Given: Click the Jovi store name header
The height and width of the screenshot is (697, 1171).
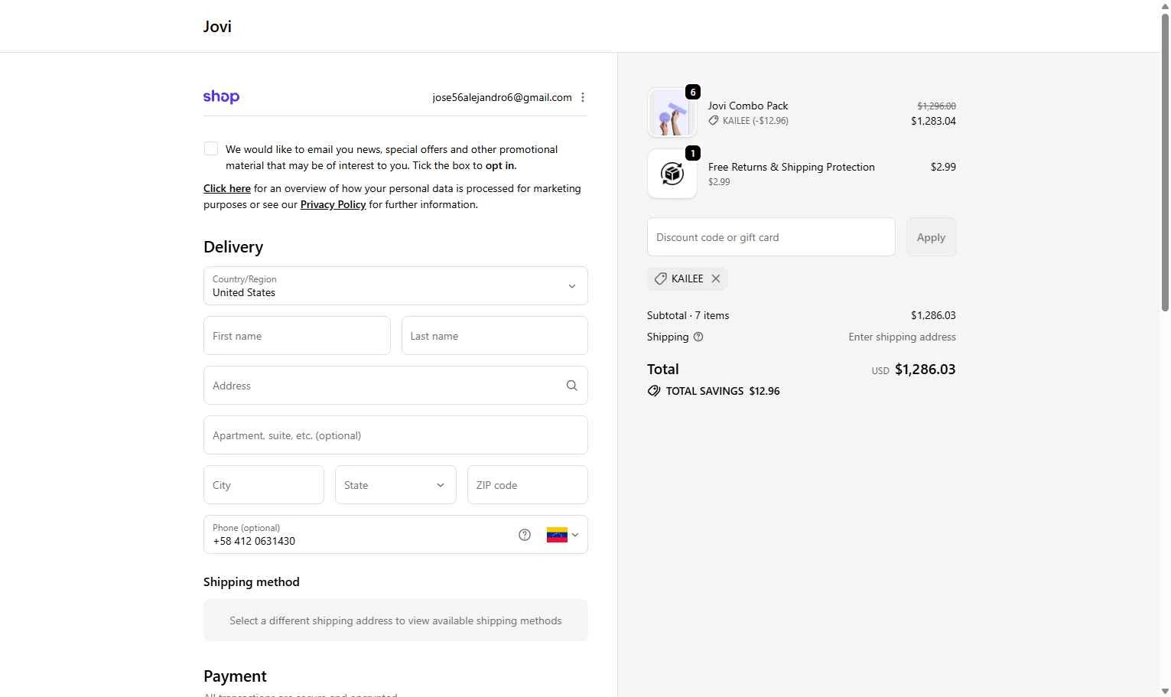Looking at the screenshot, I should 217,27.
